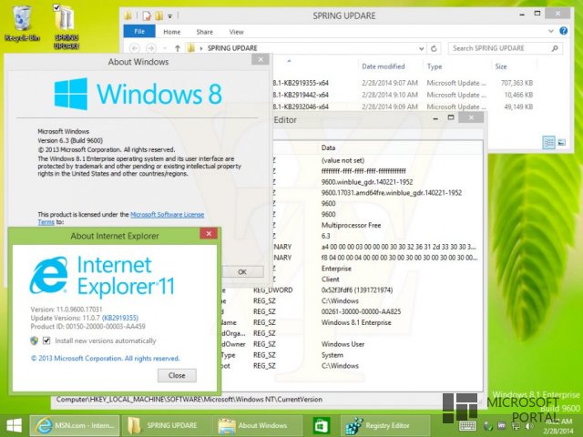
Task: Switch to the Home ribbon tab
Action: pyautogui.click(x=172, y=32)
